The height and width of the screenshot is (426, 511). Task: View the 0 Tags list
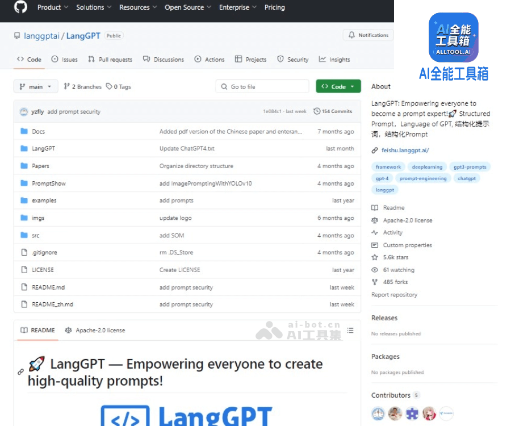pos(119,86)
